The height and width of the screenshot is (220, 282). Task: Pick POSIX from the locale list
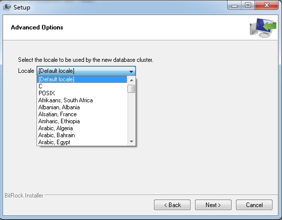point(82,93)
